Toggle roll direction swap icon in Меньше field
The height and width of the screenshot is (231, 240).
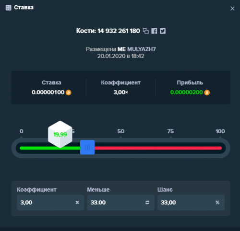(147, 203)
